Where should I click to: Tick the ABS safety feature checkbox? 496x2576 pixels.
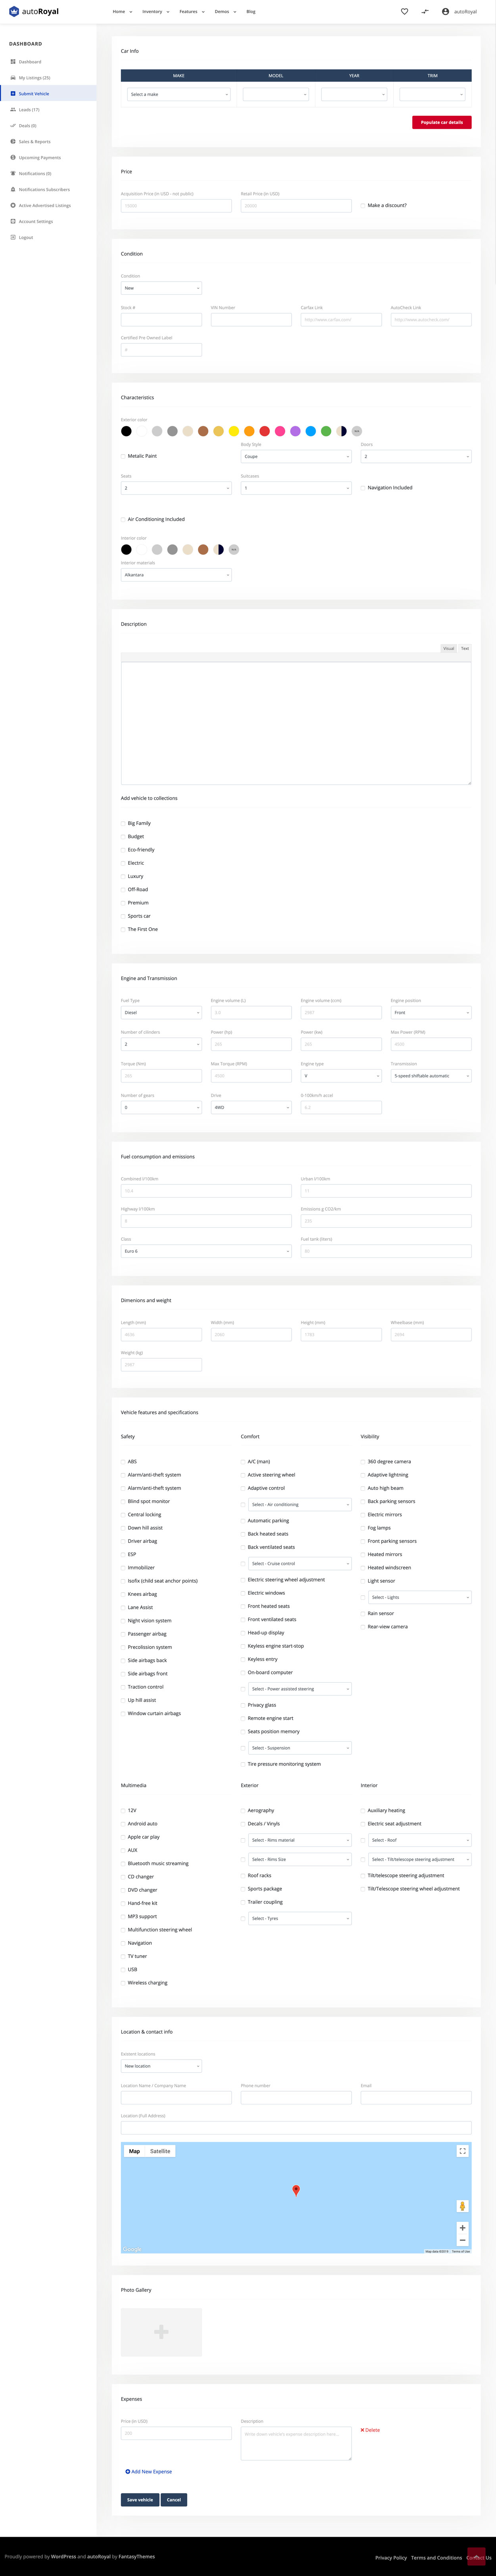[123, 1462]
